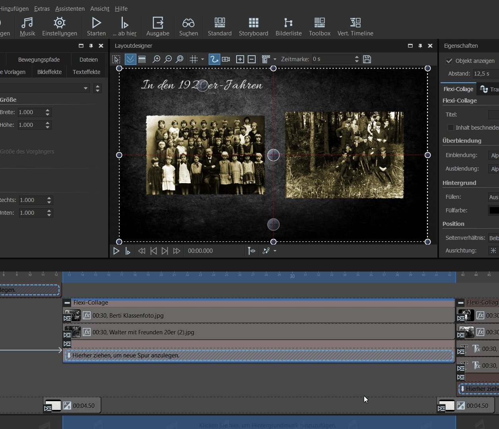Save the Zeitmarke with disk icon
The width and height of the screenshot is (499, 429).
tap(367, 59)
